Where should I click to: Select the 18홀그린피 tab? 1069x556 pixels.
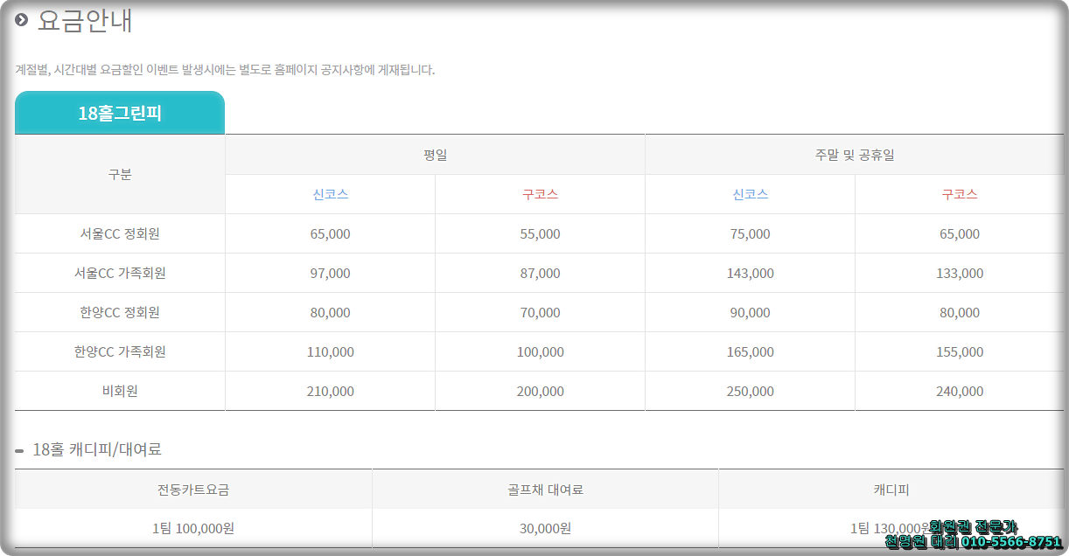120,113
